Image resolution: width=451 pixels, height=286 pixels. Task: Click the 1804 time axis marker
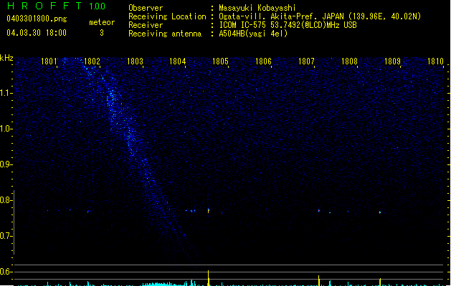[178, 61]
